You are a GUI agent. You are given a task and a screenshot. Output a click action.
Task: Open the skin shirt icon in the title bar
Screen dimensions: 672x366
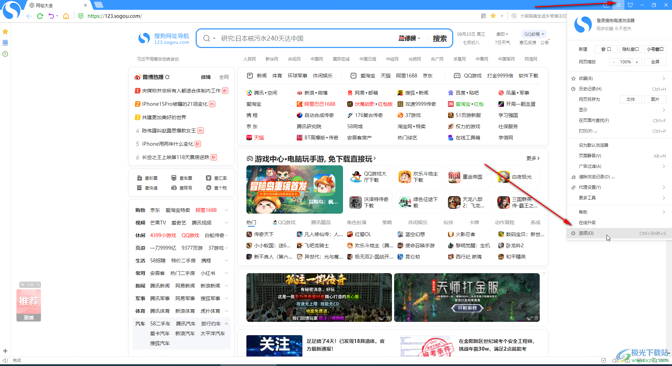tap(630, 5)
